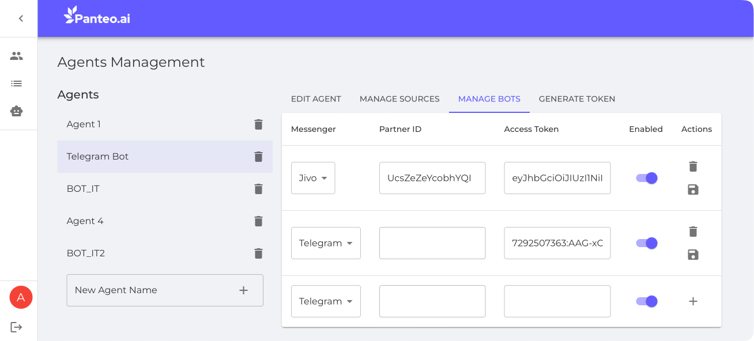Click the New Agent Name input field

pos(150,290)
